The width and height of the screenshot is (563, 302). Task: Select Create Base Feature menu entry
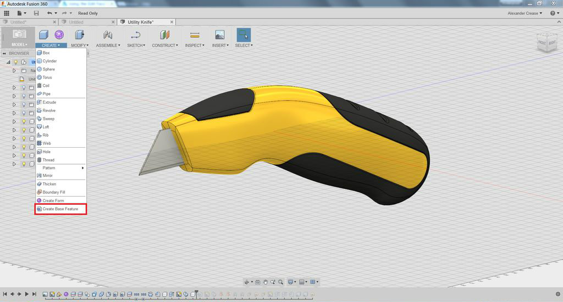coord(60,209)
